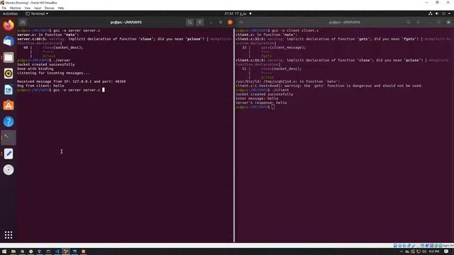Open hamburger menu of right terminal

pyautogui.click(x=419, y=22)
